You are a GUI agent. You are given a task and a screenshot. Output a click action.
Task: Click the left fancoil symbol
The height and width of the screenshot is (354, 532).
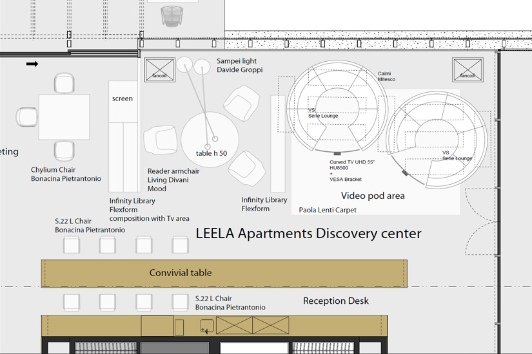pos(159,70)
